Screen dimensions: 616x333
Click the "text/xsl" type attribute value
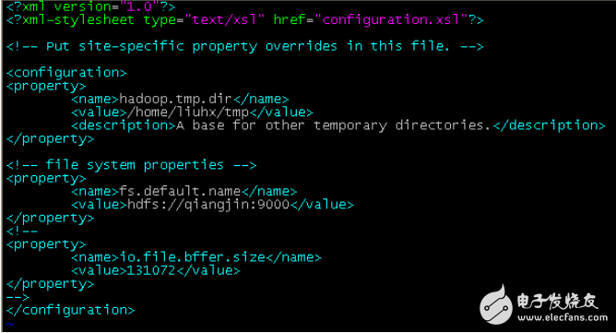point(224,19)
